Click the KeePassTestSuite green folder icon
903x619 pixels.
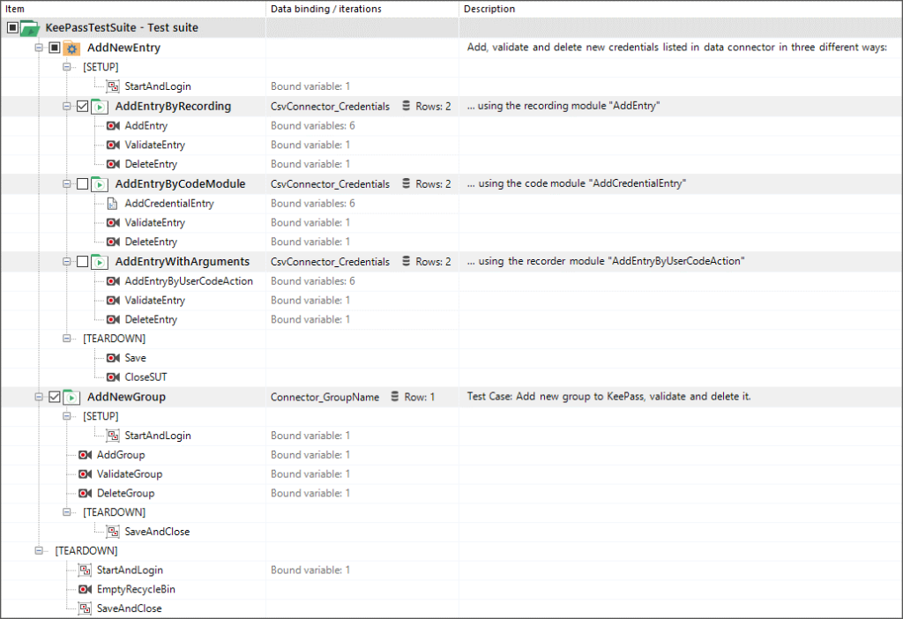point(29,27)
